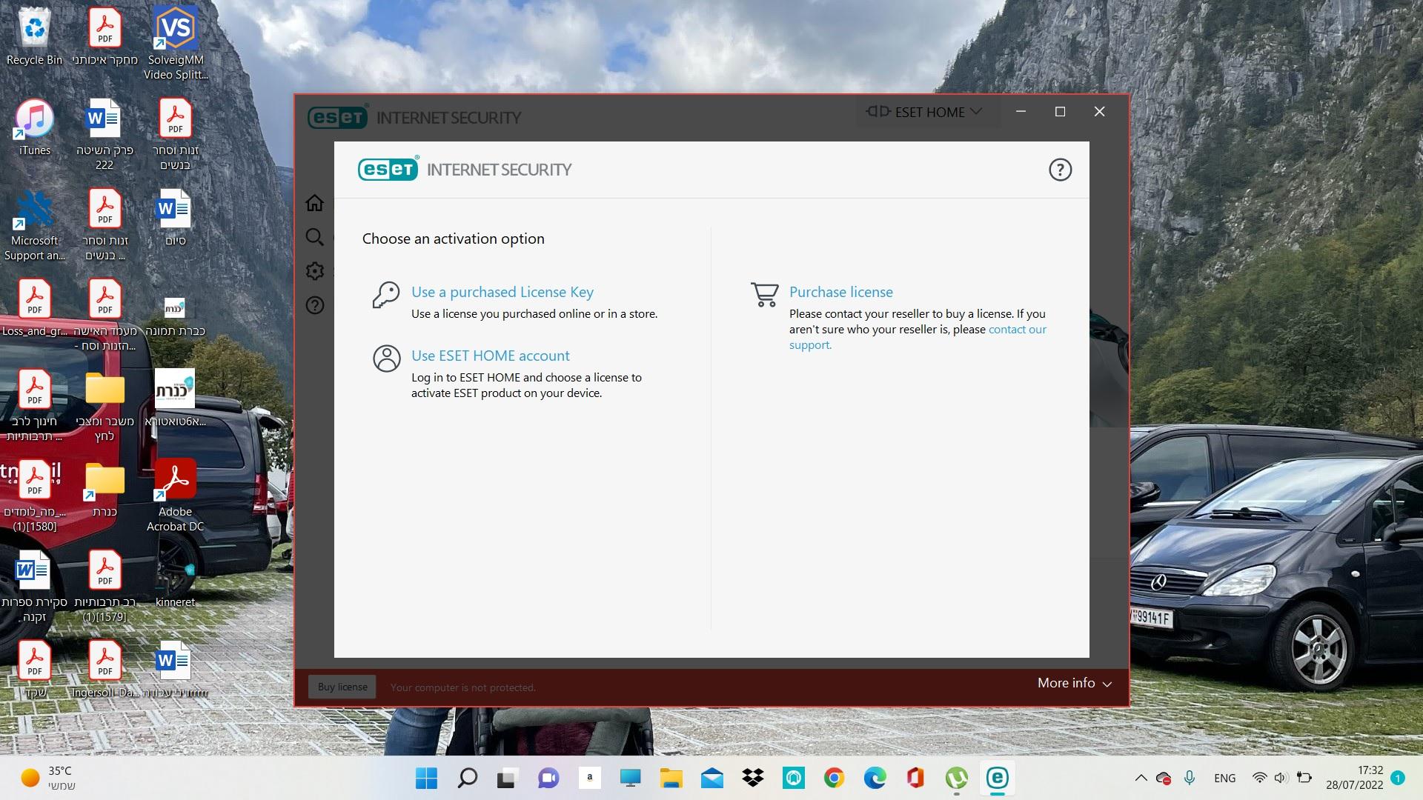Open ESET sidebar Computer scan magnifier icon
The width and height of the screenshot is (1423, 800).
(314, 237)
